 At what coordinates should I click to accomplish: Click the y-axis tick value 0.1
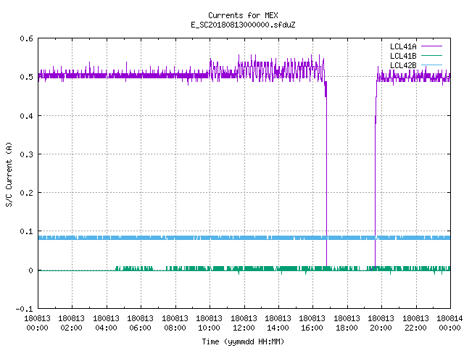[x=26, y=231]
